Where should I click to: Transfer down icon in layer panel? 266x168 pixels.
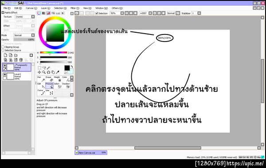point(5,60)
